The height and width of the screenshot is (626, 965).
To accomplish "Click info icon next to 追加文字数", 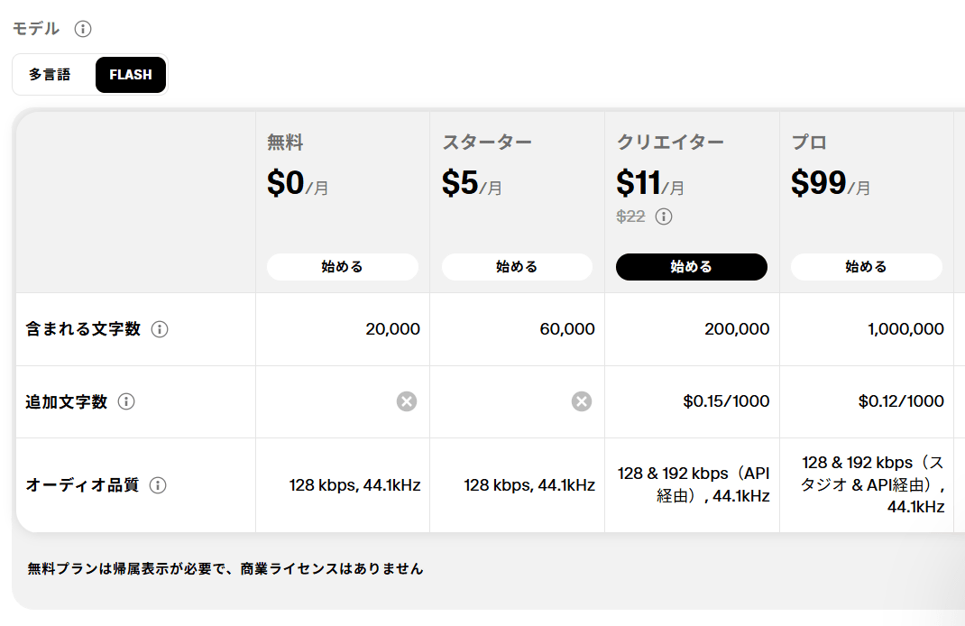I will [x=126, y=401].
